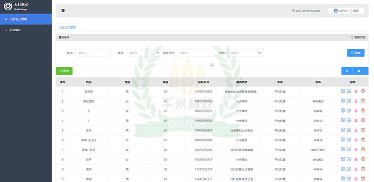Click edit icon for row 五点多

pos(349,91)
